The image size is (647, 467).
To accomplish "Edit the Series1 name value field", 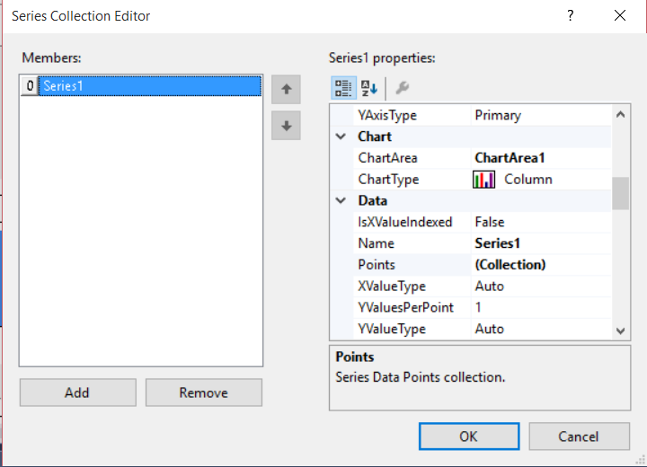I will click(x=541, y=243).
